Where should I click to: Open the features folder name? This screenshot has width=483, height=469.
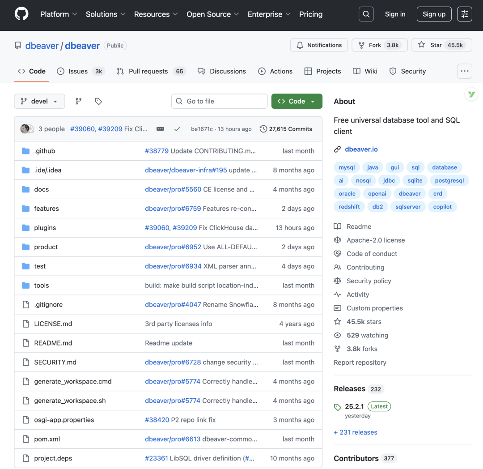coord(47,209)
